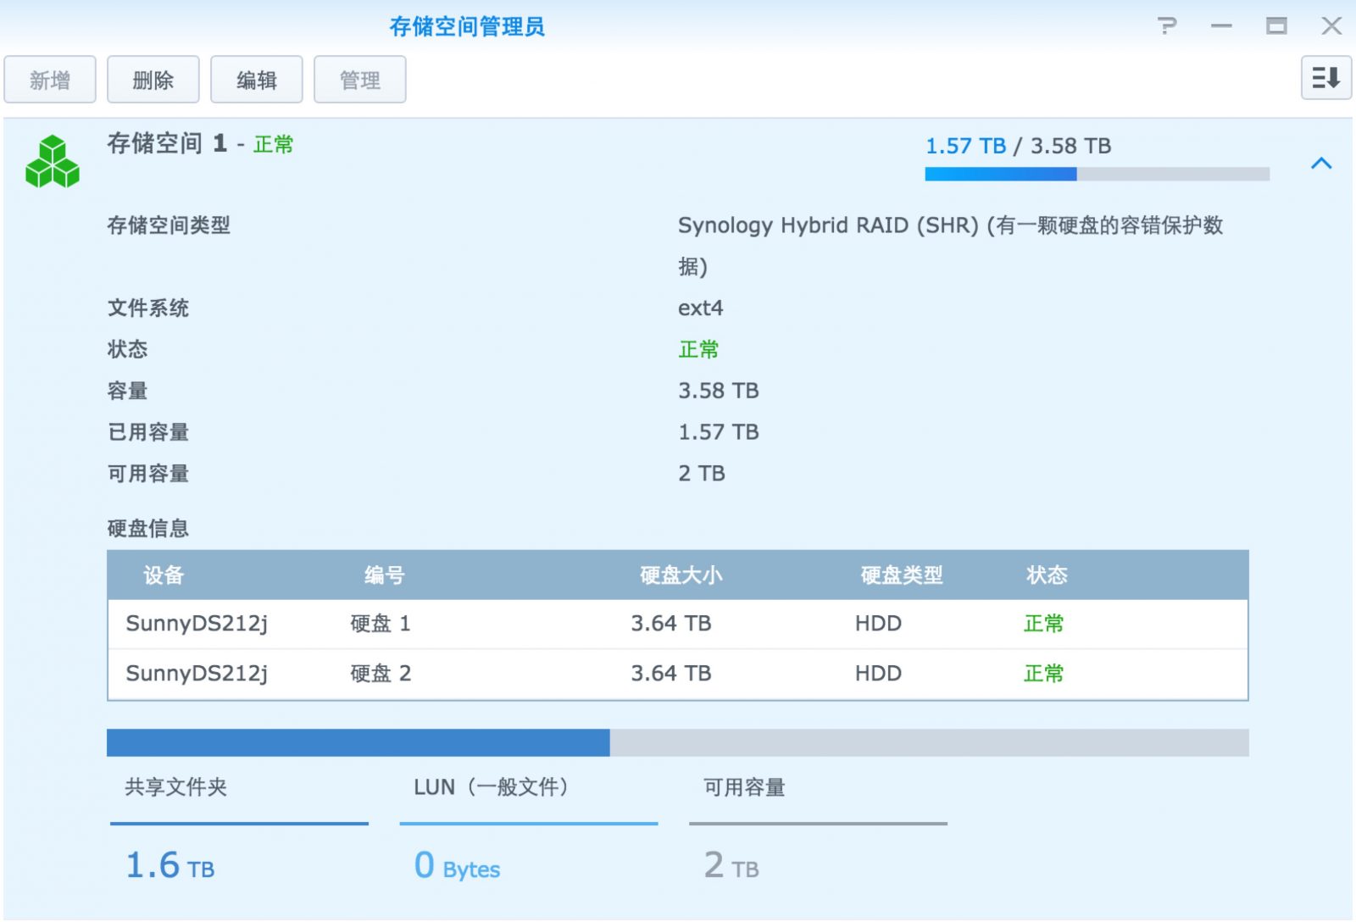This screenshot has width=1356, height=922.
Task: Click the 硬盘类型 column header
Action: [x=902, y=575]
